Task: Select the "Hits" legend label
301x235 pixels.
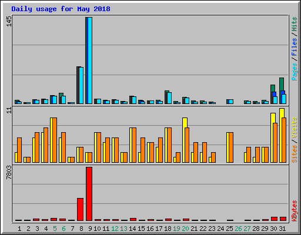Action: [294, 24]
